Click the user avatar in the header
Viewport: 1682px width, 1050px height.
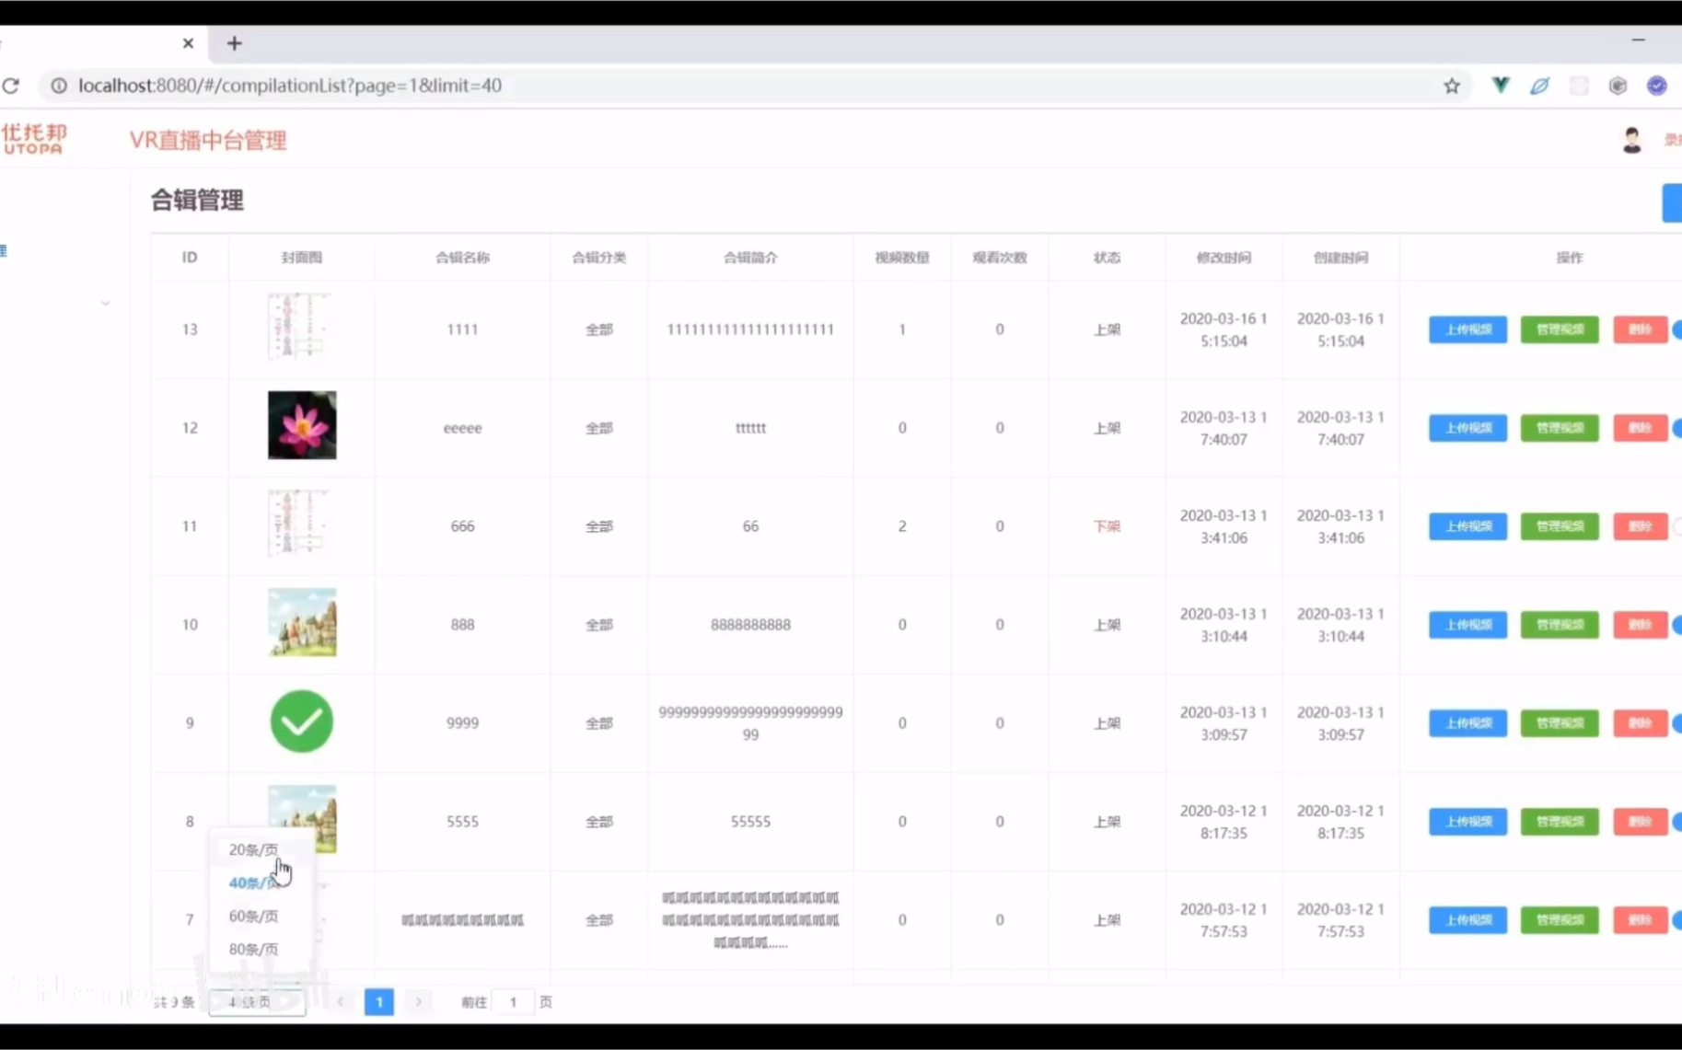coord(1631,140)
